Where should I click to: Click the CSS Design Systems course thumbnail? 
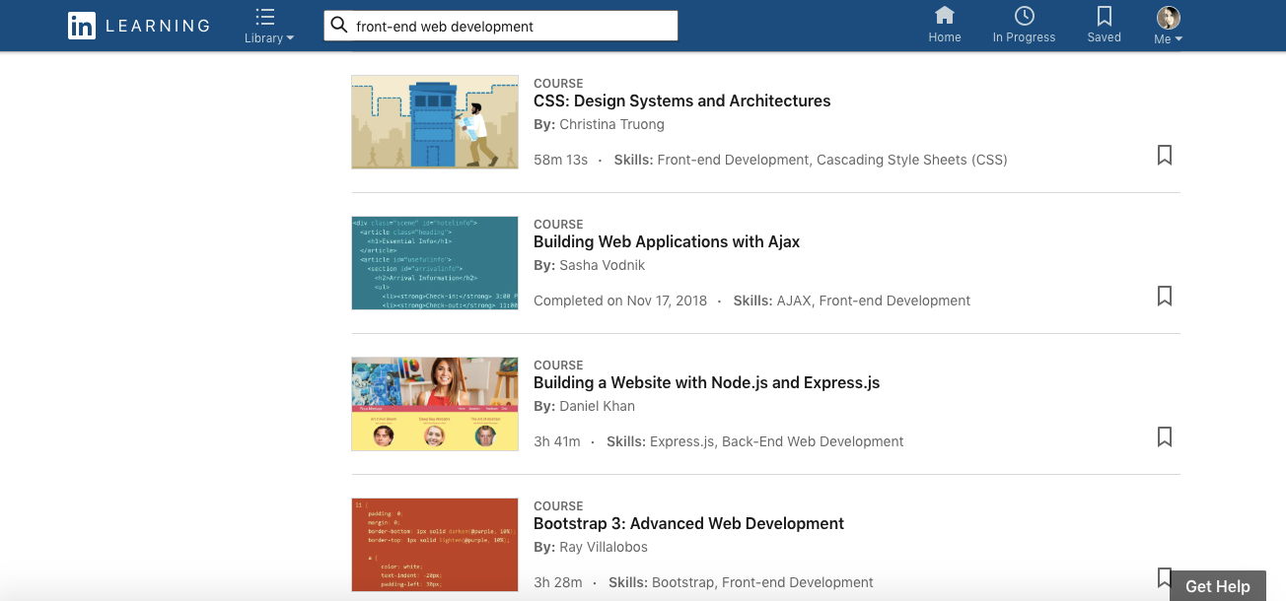click(435, 122)
